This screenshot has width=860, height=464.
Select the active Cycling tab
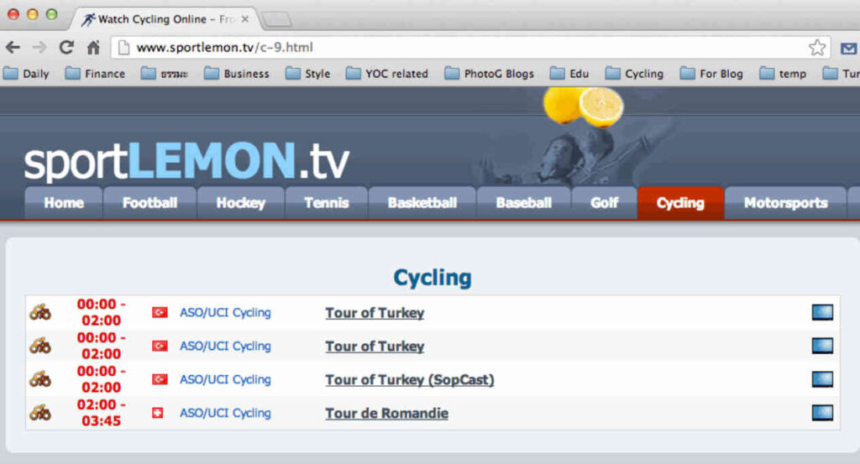pos(680,203)
